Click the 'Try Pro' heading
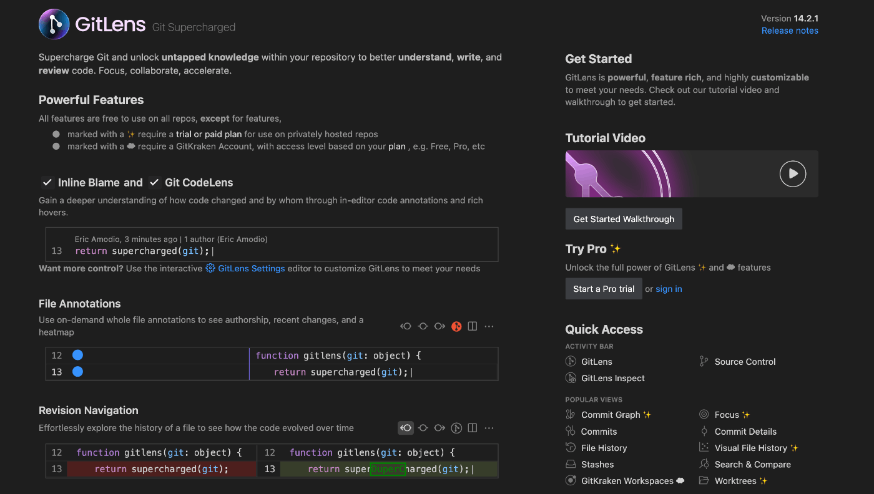This screenshot has height=494, width=874. tap(586, 249)
